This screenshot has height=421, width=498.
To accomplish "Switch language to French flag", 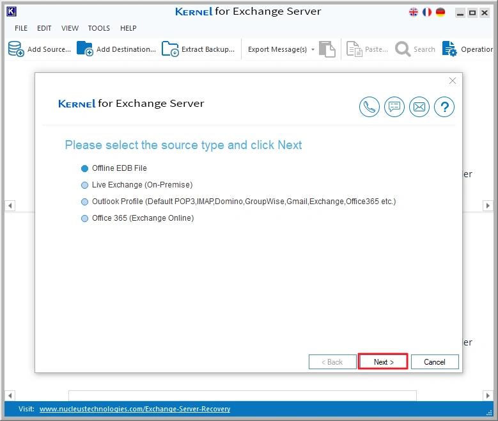I will tap(427, 12).
